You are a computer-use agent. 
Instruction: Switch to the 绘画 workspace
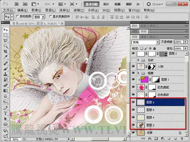[x=117, y=4]
